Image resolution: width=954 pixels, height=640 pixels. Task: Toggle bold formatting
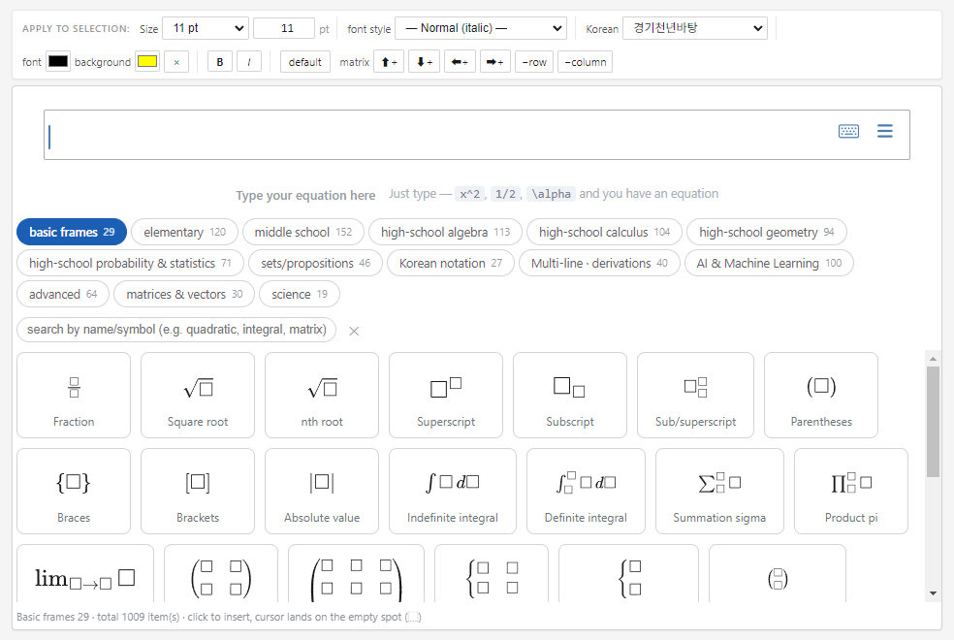220,62
